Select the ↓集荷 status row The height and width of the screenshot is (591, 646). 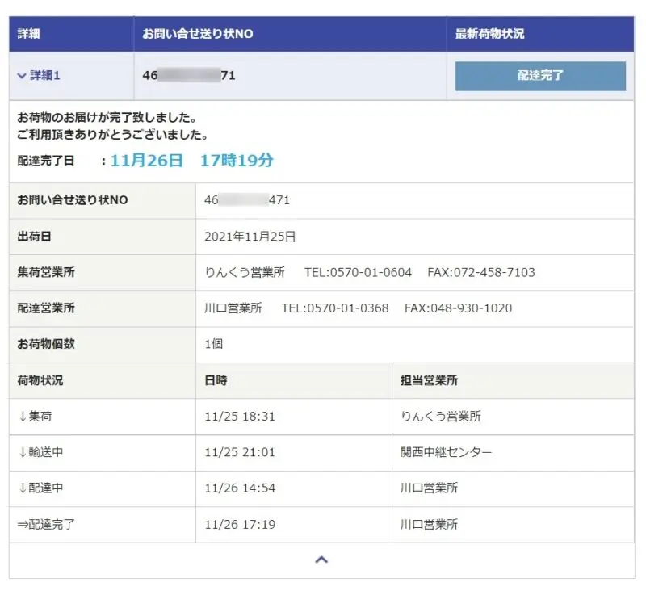coord(36,417)
